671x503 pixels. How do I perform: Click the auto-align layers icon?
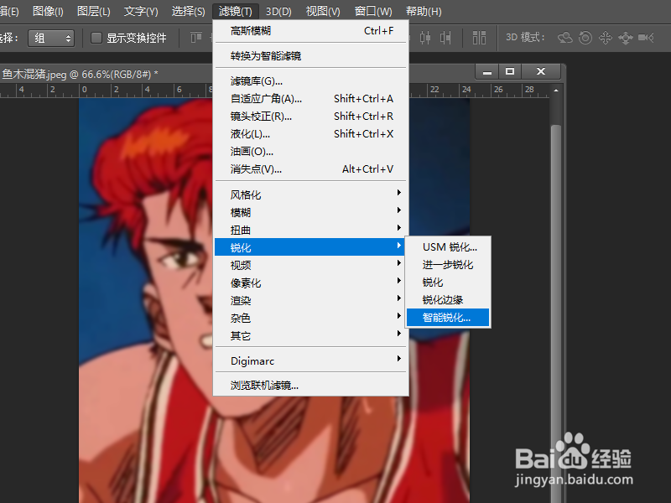pos(479,38)
